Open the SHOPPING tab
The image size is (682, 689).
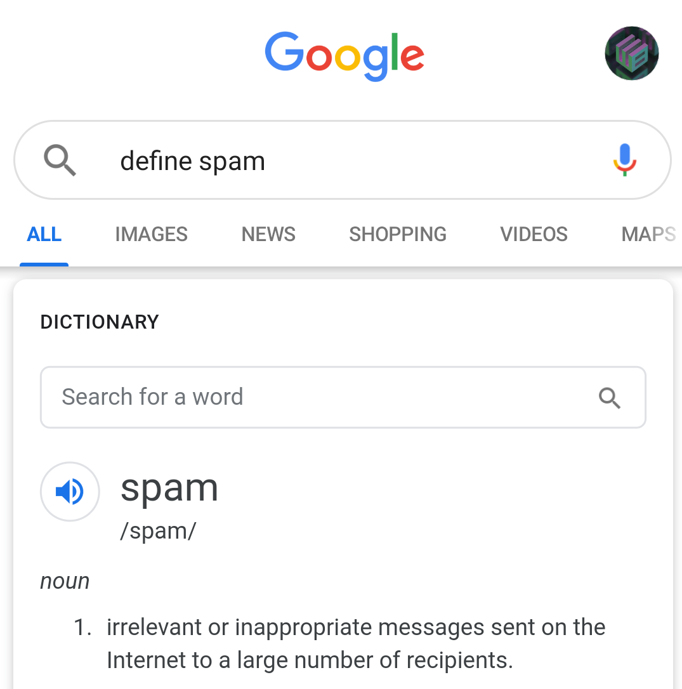398,234
